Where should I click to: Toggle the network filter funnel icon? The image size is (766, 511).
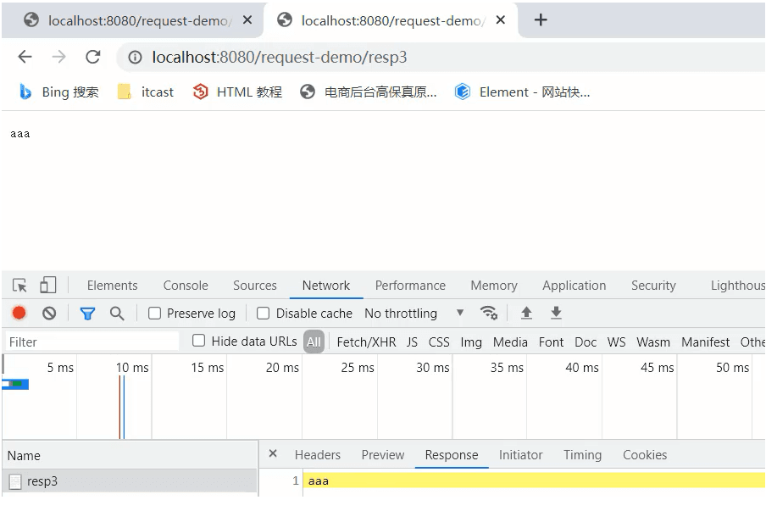tap(87, 314)
